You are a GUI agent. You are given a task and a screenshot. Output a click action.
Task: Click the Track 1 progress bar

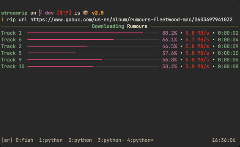pyautogui.click(x=93, y=33)
